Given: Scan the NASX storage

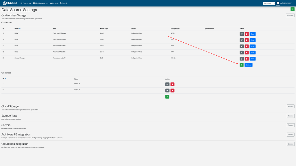Looking at the screenshot, I should click(x=253, y=40).
